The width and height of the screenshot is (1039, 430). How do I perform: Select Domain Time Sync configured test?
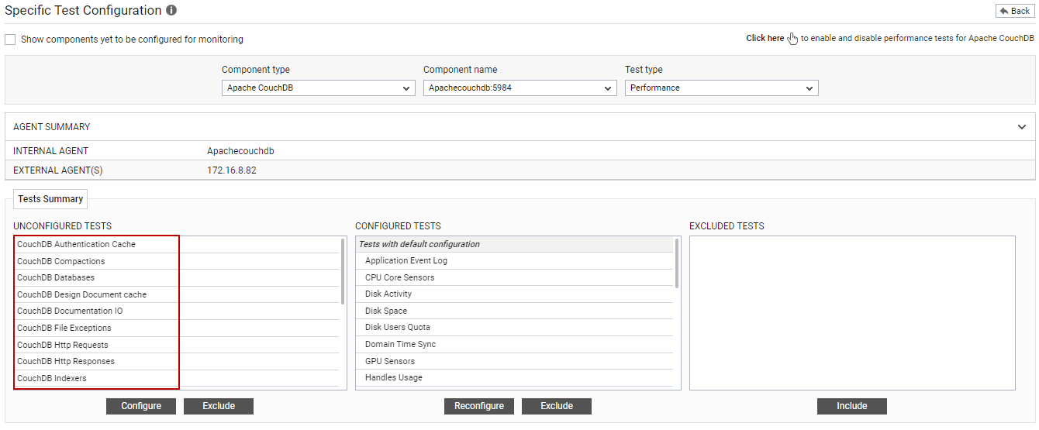tap(515, 345)
